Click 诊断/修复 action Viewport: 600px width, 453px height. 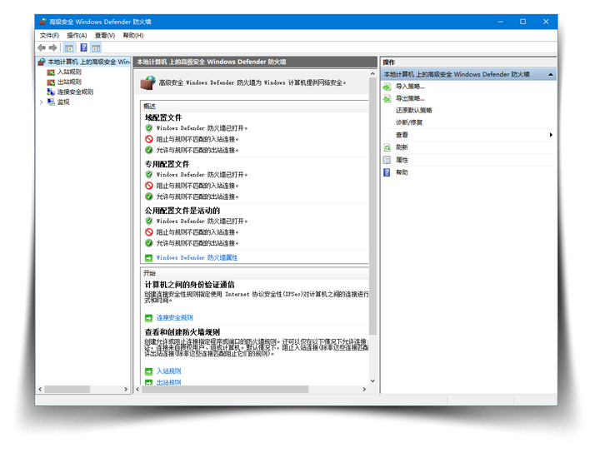(x=409, y=122)
